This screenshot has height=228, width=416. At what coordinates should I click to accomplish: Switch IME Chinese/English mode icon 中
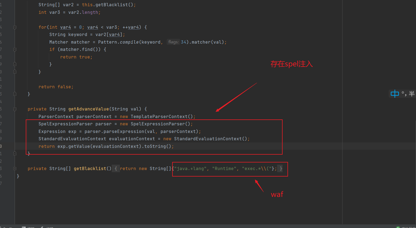[x=395, y=94]
